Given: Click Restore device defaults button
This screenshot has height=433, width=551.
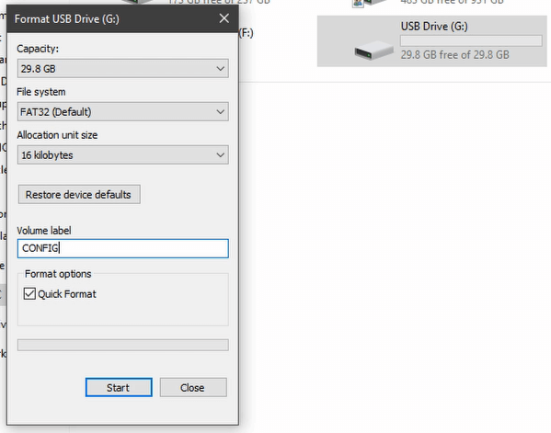Looking at the screenshot, I should (x=79, y=195).
